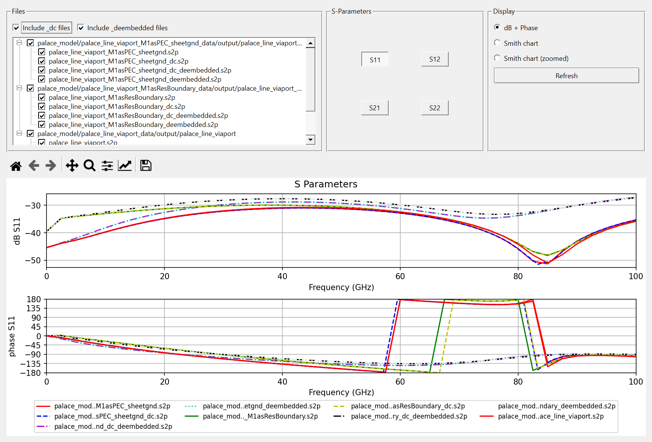Select the palace_line_viaport_data folder row
The image size is (652, 442).
tap(136, 134)
